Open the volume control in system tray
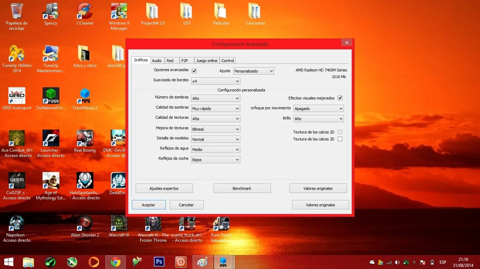The height and width of the screenshot is (269, 480). click(x=397, y=262)
